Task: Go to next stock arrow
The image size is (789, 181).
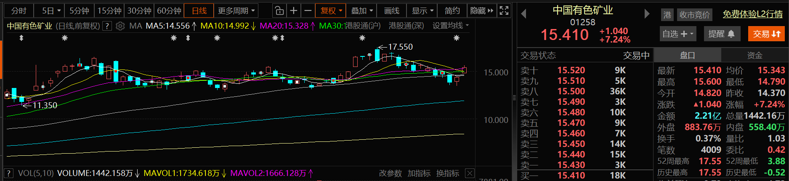Action: point(647,14)
